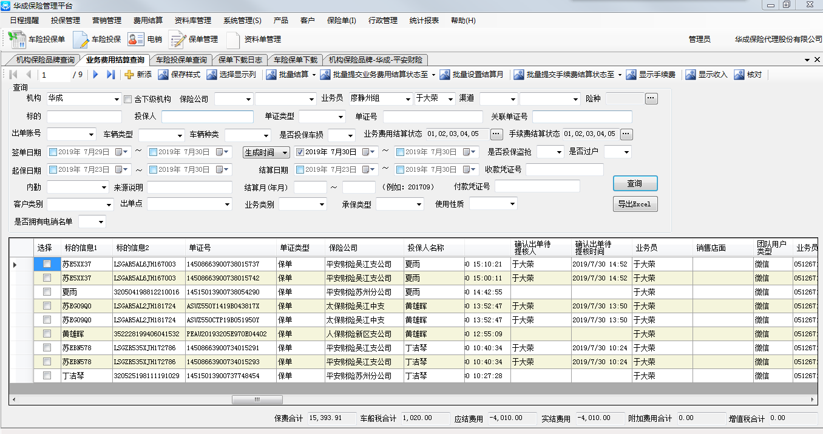Viewport: 823px width, 434px height.
Task: Click the 电销 toolbar icon
Action: click(x=135, y=39)
